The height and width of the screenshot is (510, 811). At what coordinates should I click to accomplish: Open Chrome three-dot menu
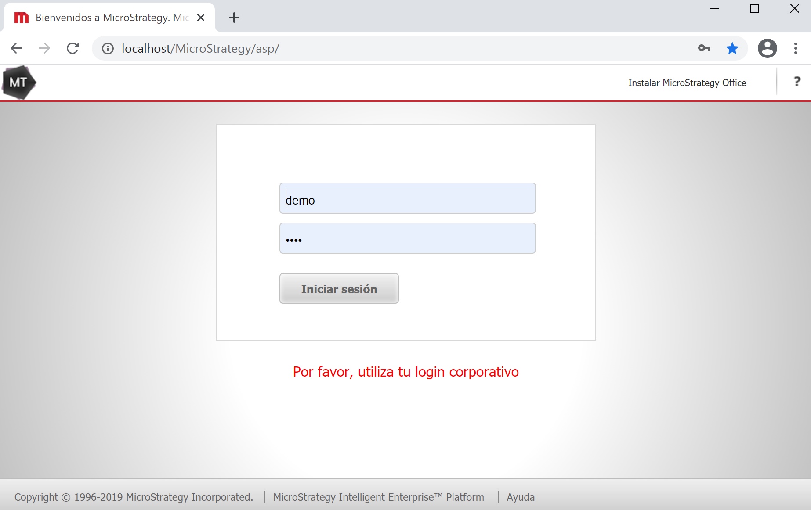(796, 48)
